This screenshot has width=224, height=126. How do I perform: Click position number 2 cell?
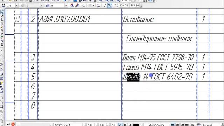(x=33, y=19)
